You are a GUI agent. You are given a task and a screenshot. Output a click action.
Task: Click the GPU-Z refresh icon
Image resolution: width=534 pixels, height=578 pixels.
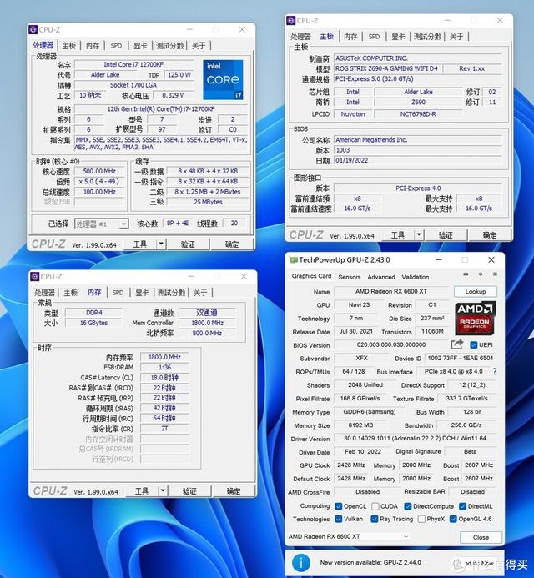[x=480, y=274]
